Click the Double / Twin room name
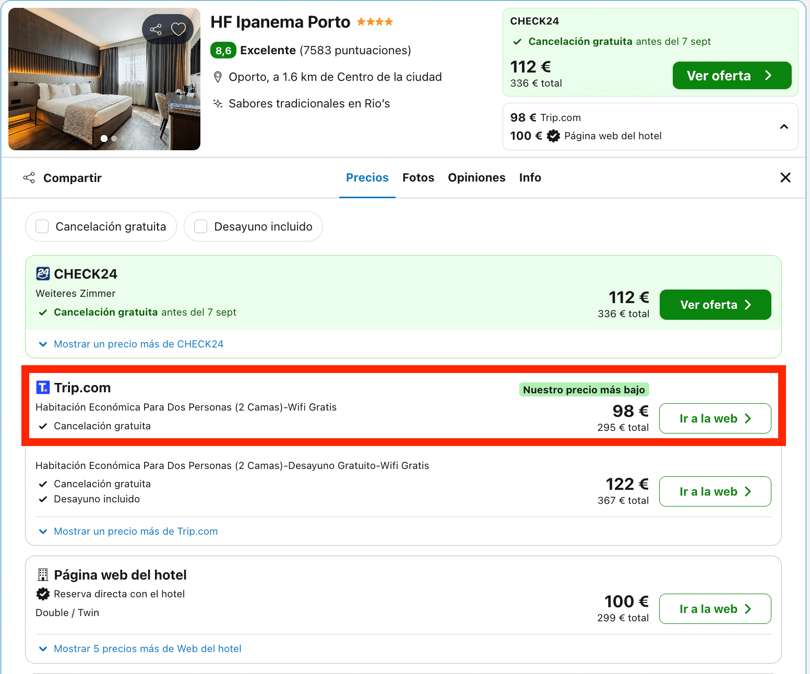The width and height of the screenshot is (810, 674). 67,612
